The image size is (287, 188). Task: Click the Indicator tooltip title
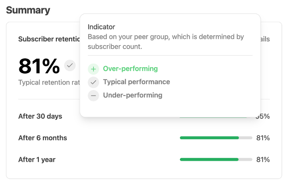[x=101, y=27]
